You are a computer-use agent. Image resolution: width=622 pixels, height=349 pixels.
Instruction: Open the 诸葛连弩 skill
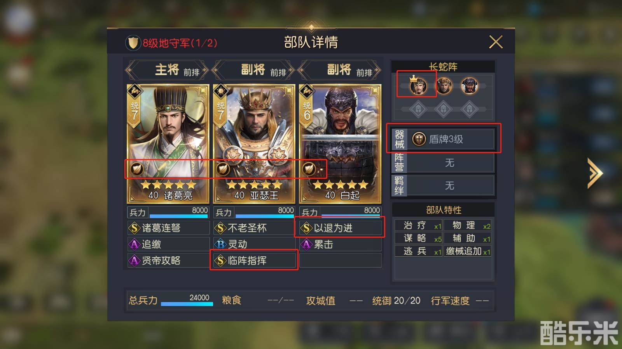[x=168, y=228]
